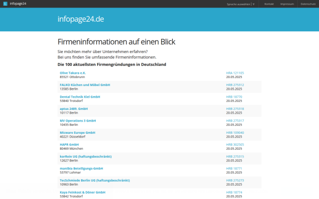Open MV Operations 3 GmbH entry
319x199 pixels.
(78, 120)
